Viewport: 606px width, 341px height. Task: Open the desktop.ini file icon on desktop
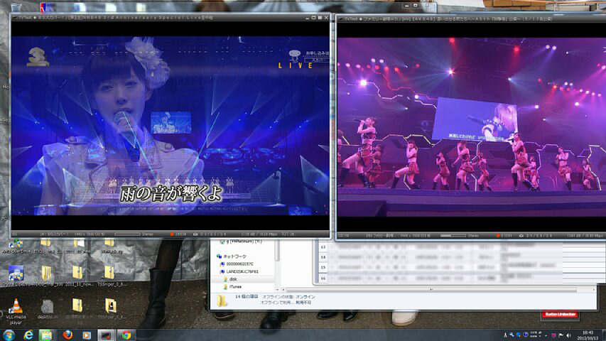point(47,307)
